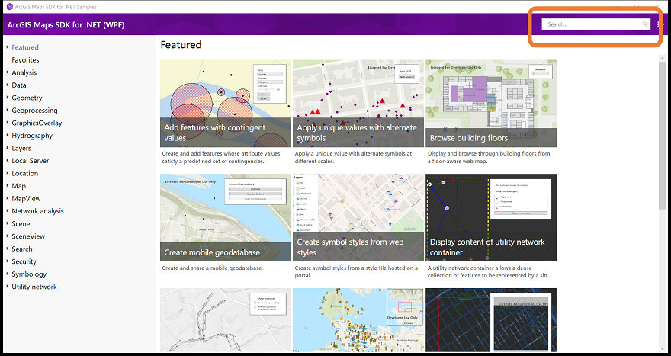Expand the Location category arrow
This screenshot has width=671, height=356.
tap(8, 173)
